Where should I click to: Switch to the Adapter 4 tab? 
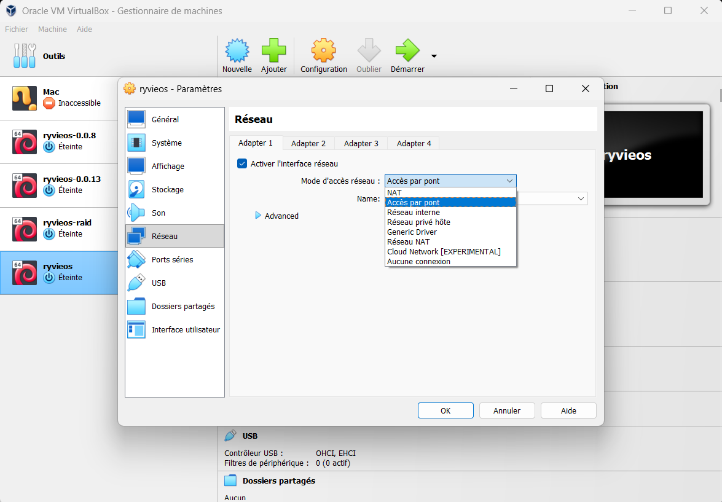point(414,143)
